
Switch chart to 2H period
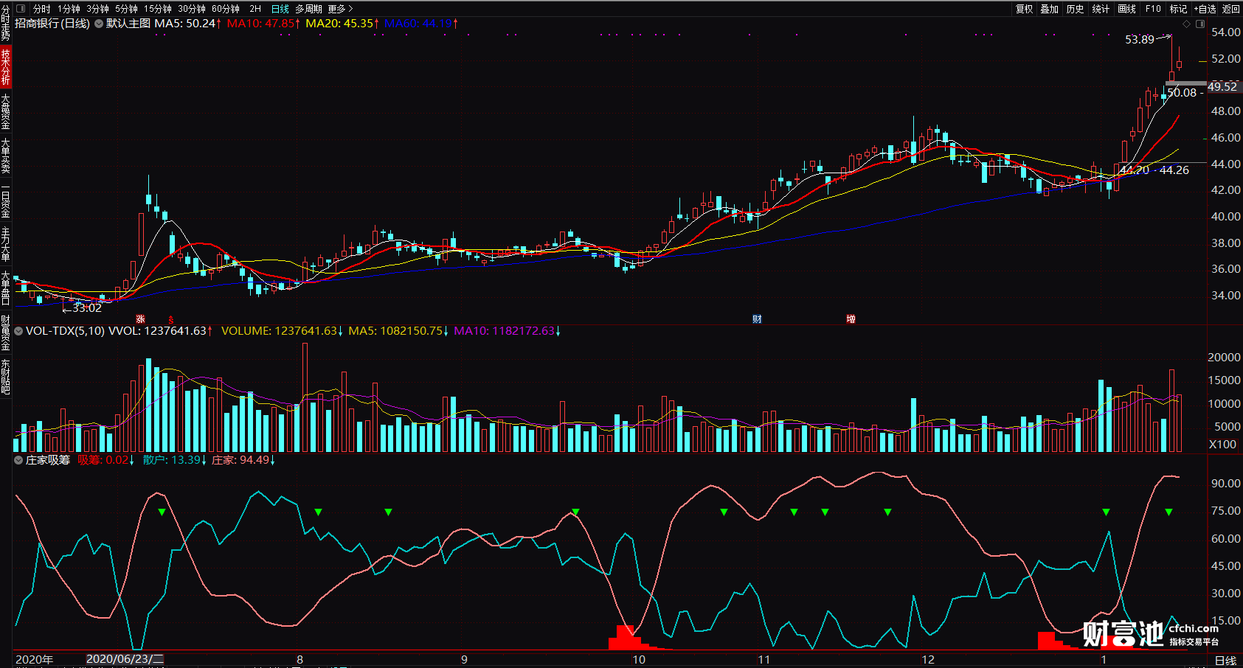click(255, 9)
